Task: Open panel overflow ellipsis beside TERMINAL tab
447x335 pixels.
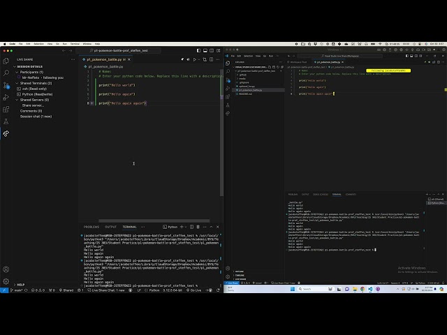Action: 142,227
